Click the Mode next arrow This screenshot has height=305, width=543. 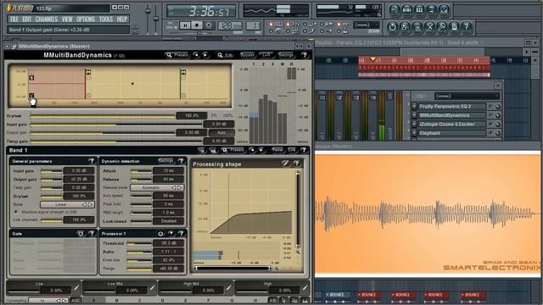click(90, 205)
